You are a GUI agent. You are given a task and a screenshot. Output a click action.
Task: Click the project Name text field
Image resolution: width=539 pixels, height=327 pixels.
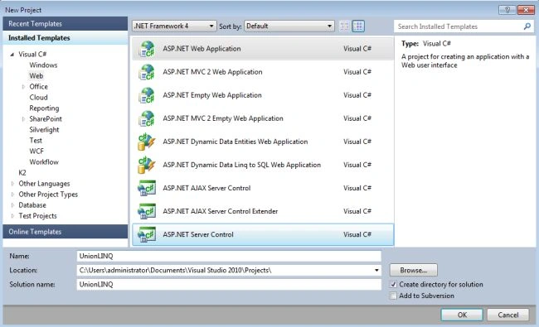tap(229, 256)
